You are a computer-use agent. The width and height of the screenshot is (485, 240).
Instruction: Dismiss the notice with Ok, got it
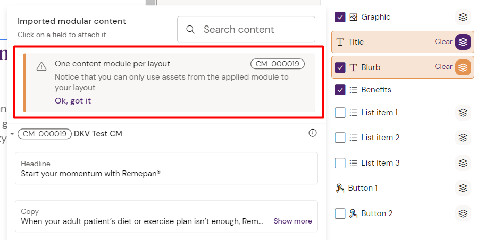click(x=73, y=101)
